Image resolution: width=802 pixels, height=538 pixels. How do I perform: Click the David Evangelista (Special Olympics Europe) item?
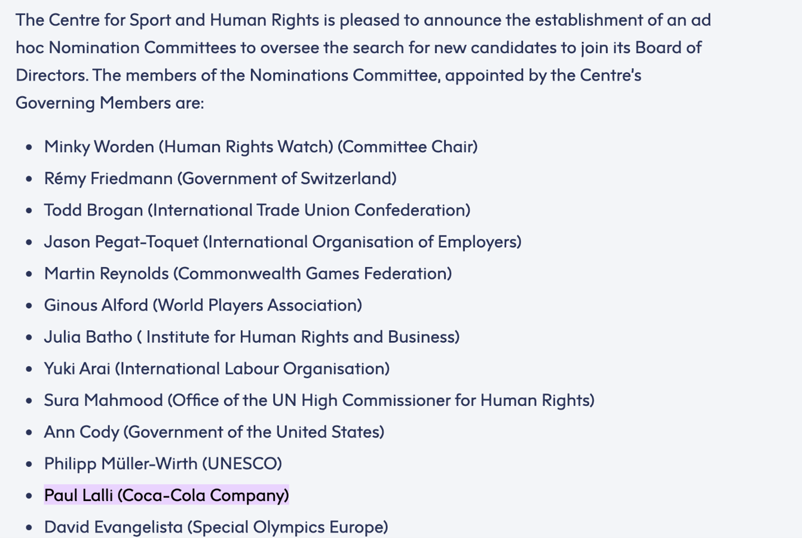[x=216, y=527]
